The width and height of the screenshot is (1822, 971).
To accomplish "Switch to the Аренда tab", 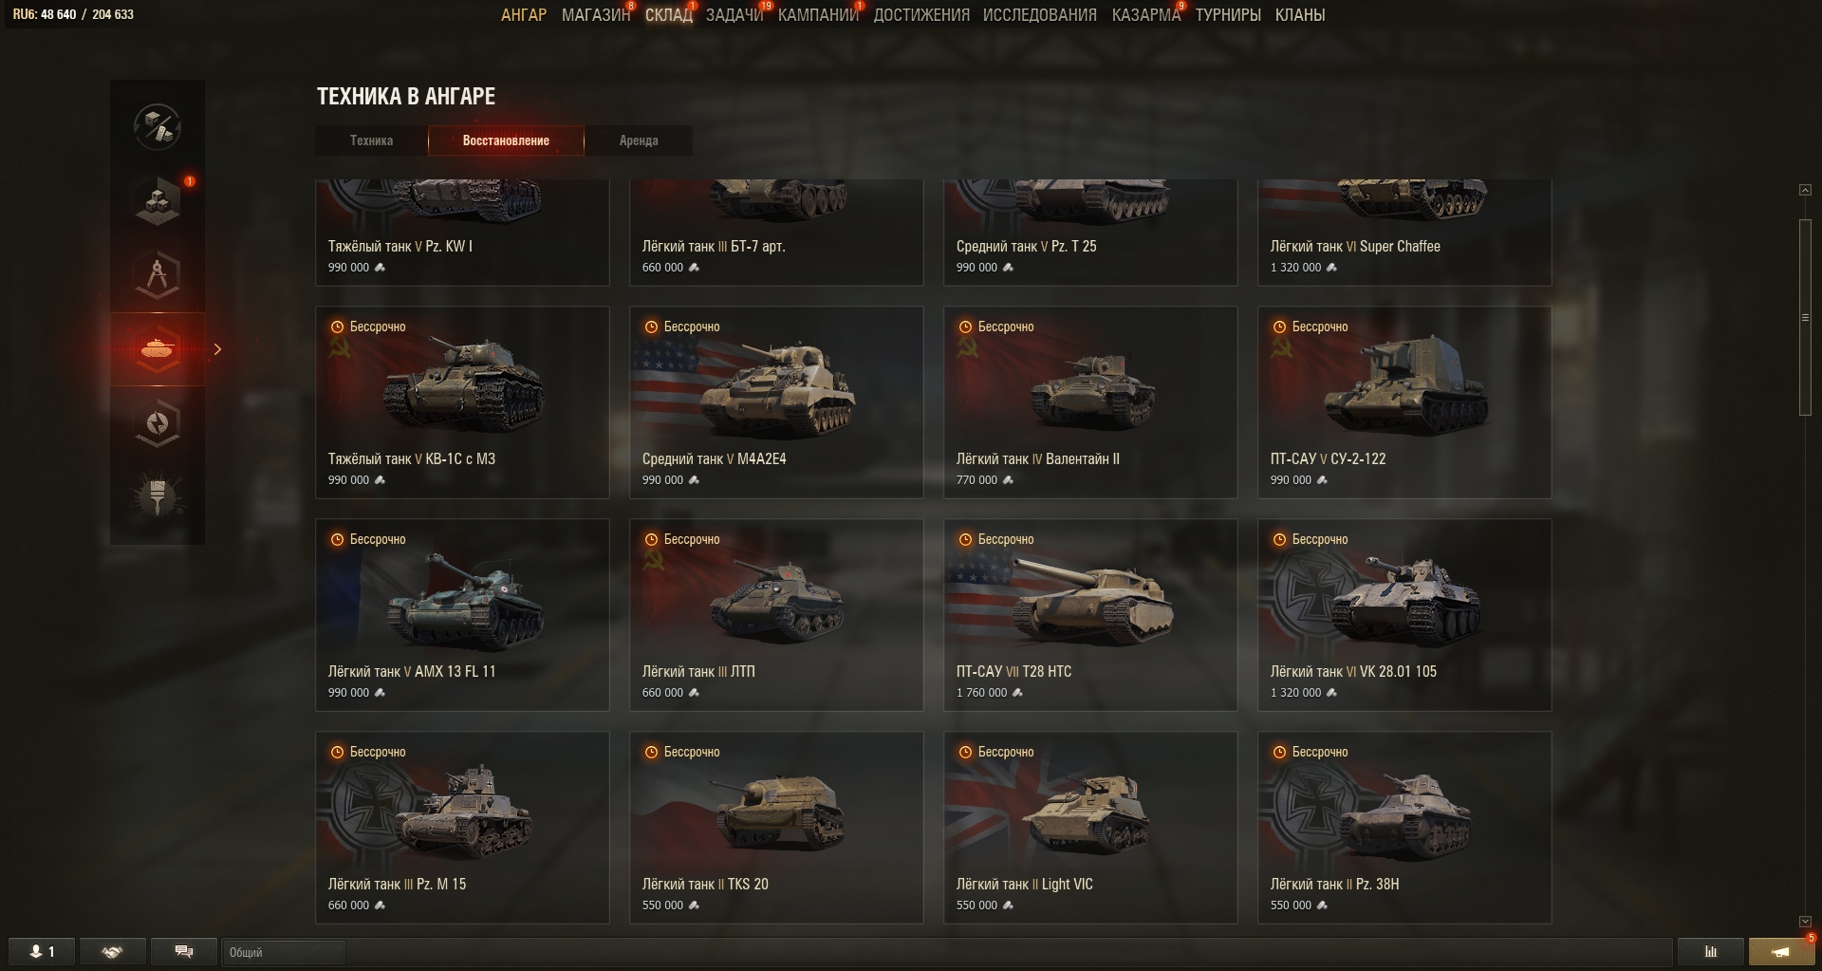I will coord(639,140).
